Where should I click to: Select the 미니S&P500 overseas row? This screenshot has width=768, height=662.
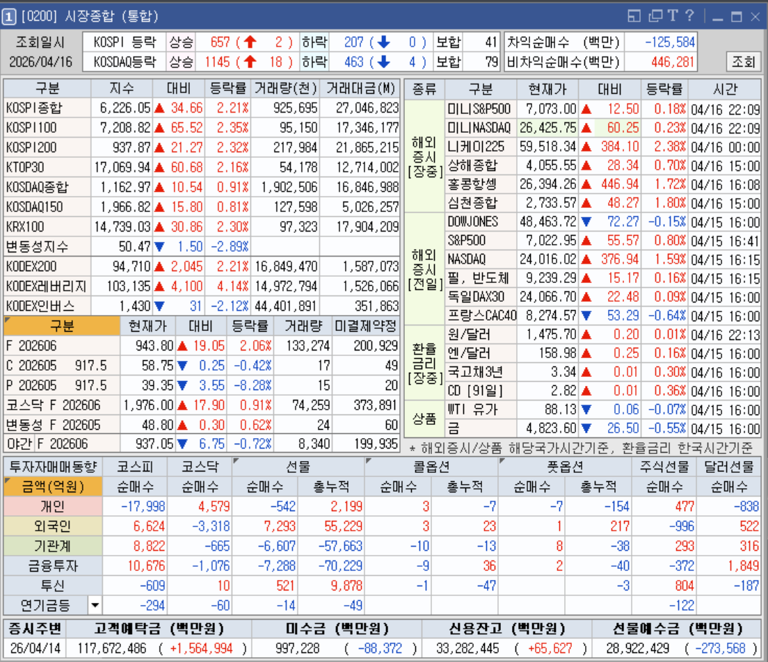click(481, 108)
